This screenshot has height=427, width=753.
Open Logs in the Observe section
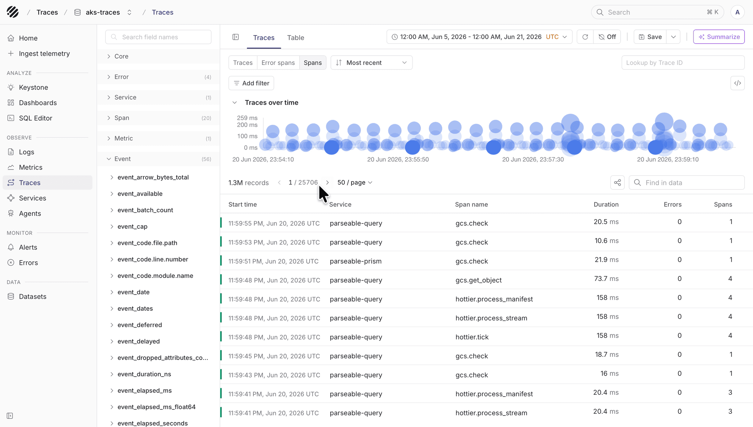[x=47, y=152]
